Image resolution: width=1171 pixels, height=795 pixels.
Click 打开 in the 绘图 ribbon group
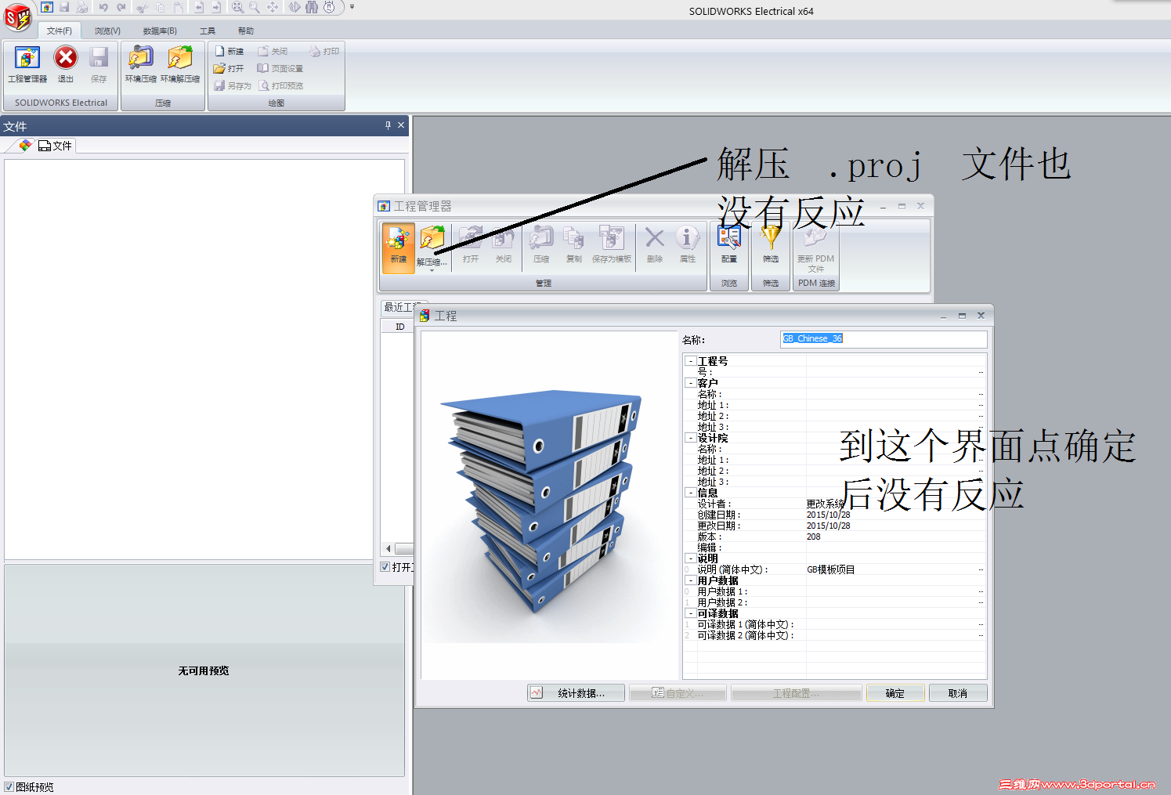(230, 69)
